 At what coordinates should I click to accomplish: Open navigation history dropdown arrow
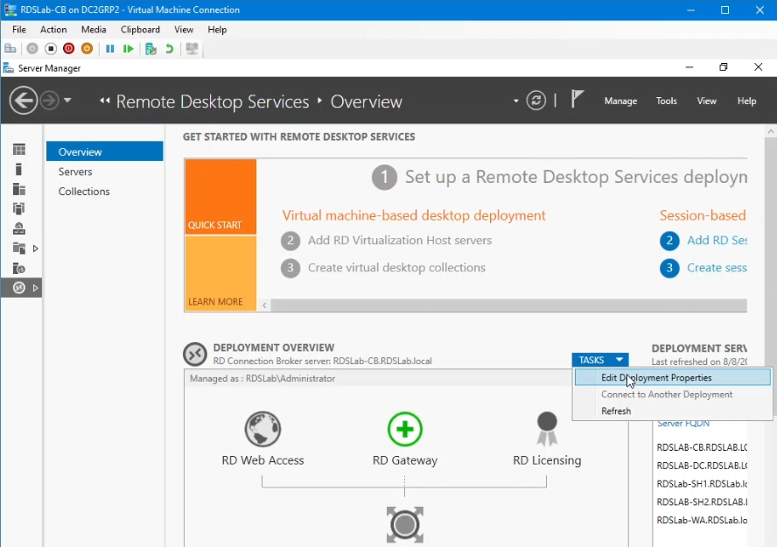[x=67, y=101]
